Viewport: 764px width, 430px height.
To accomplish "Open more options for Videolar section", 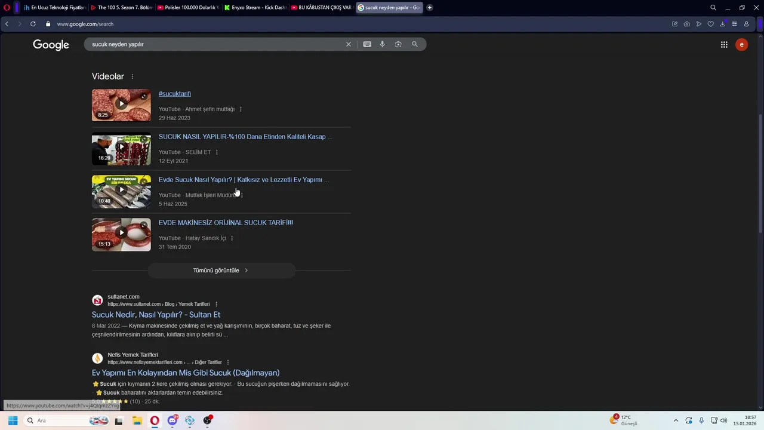I will click(x=133, y=76).
